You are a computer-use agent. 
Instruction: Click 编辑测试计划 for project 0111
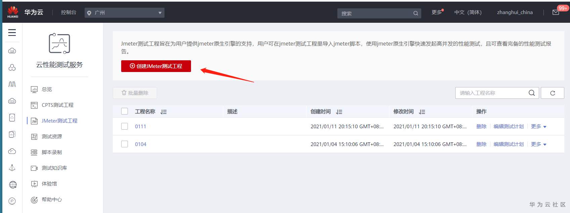509,127
